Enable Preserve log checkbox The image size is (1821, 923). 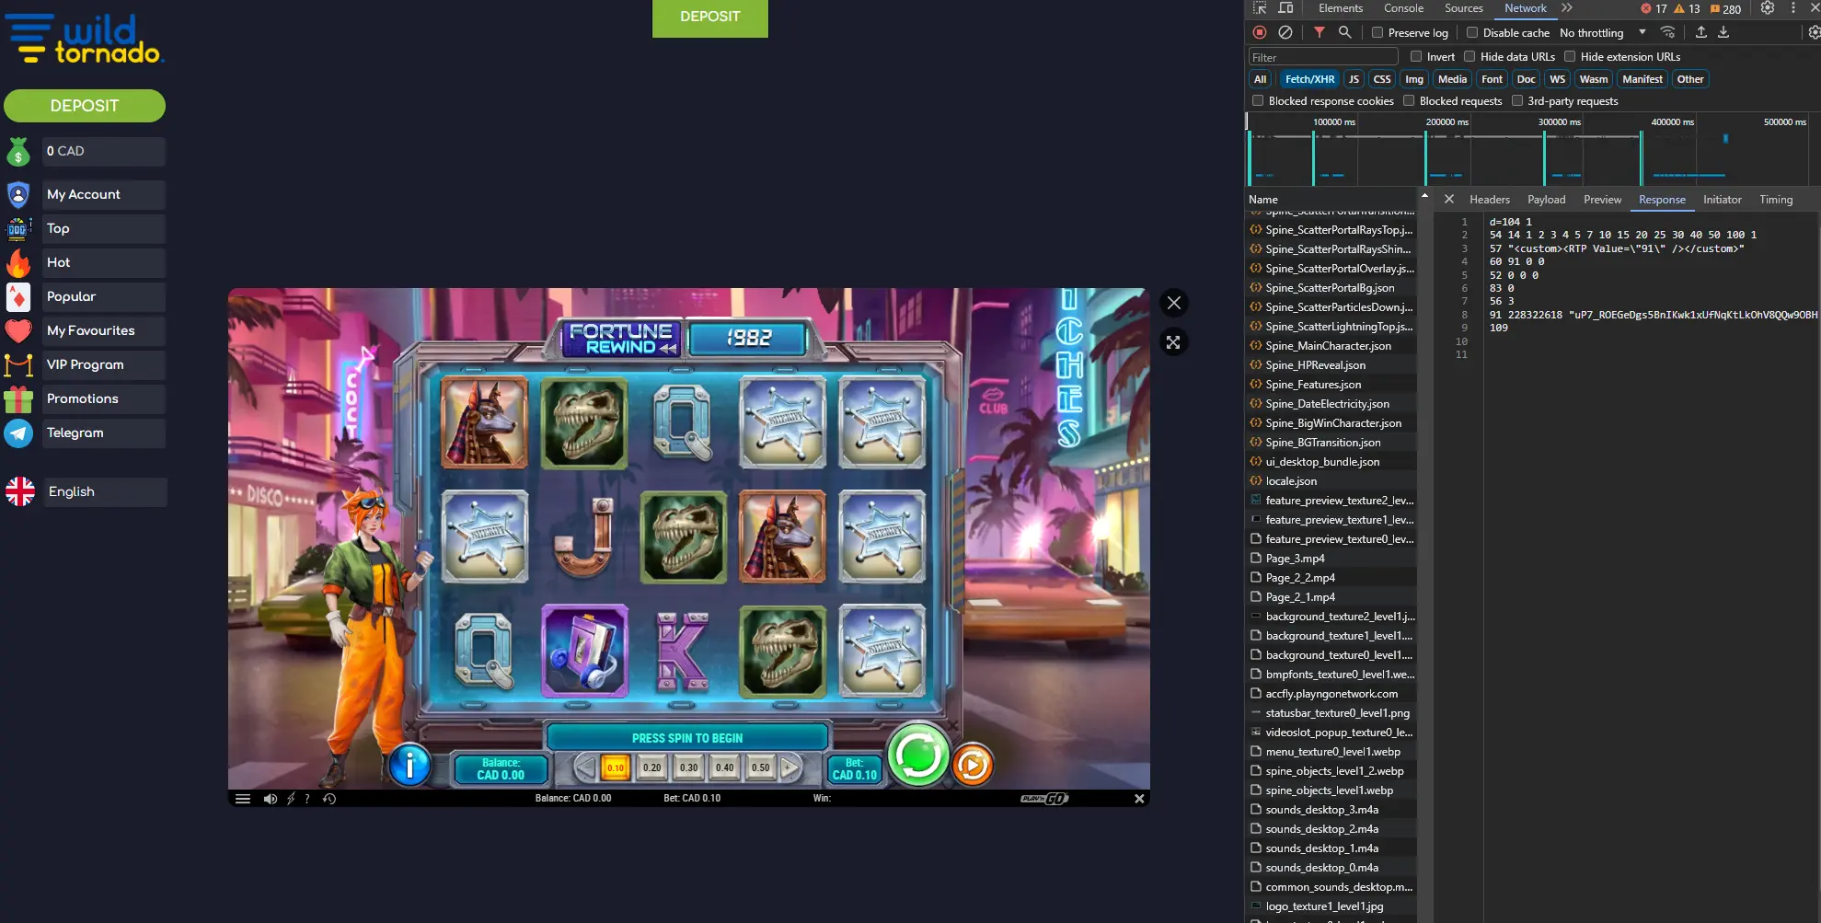(x=1377, y=32)
